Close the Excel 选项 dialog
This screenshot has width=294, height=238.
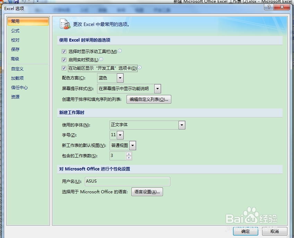point(282,7)
